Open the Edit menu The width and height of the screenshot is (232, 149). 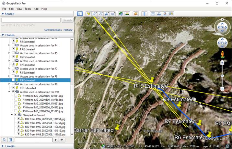click(11, 9)
